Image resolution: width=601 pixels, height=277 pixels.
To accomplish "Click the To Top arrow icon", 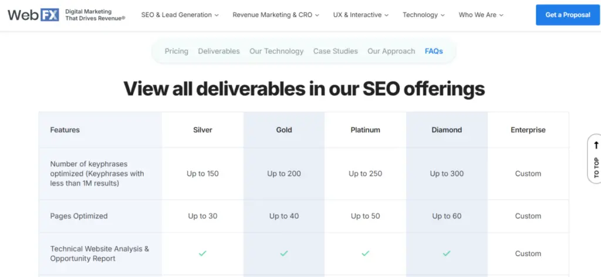I will [x=596, y=145].
